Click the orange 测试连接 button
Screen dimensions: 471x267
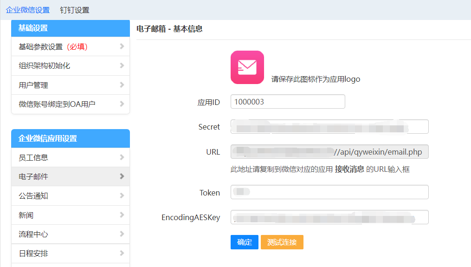[282, 242]
